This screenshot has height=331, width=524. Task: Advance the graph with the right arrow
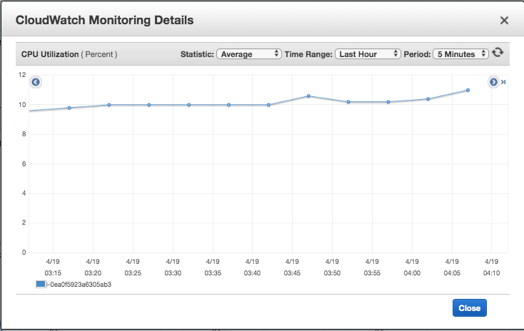(x=493, y=82)
